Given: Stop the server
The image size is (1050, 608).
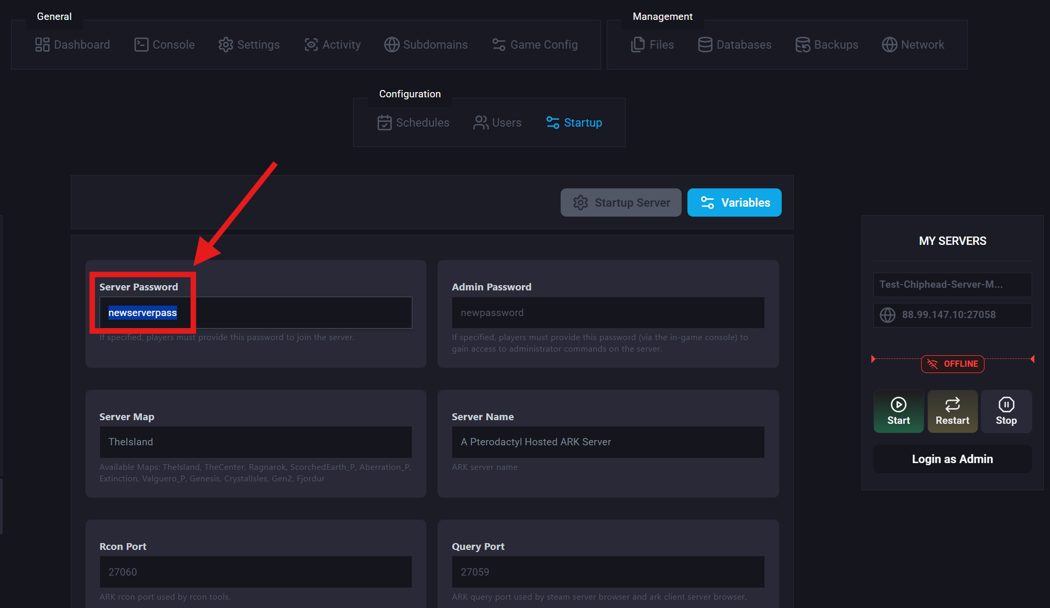Looking at the screenshot, I should click(x=1006, y=411).
